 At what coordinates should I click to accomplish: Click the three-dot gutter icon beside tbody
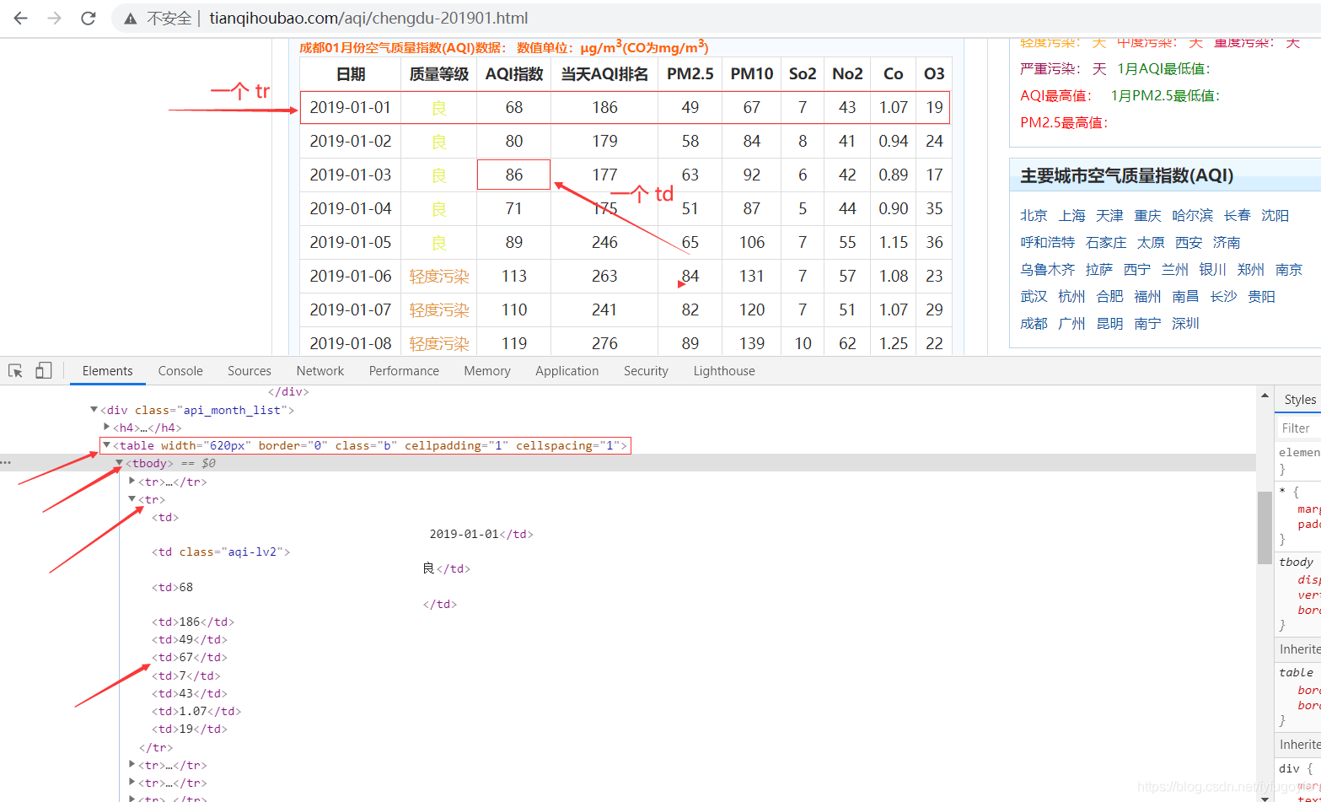(x=6, y=463)
